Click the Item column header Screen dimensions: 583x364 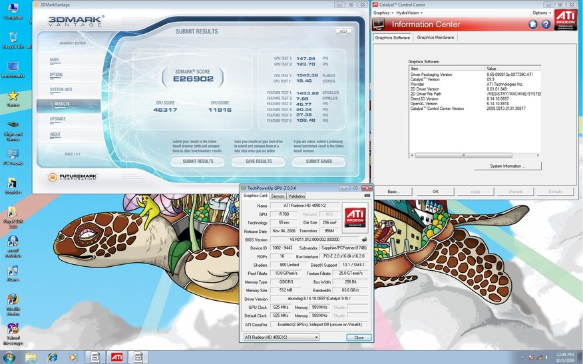[447, 69]
